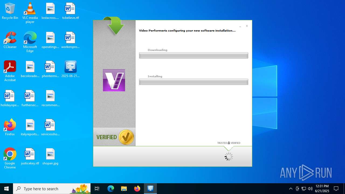
Task: Select the txbelieve.rtf document
Action: (x=70, y=11)
